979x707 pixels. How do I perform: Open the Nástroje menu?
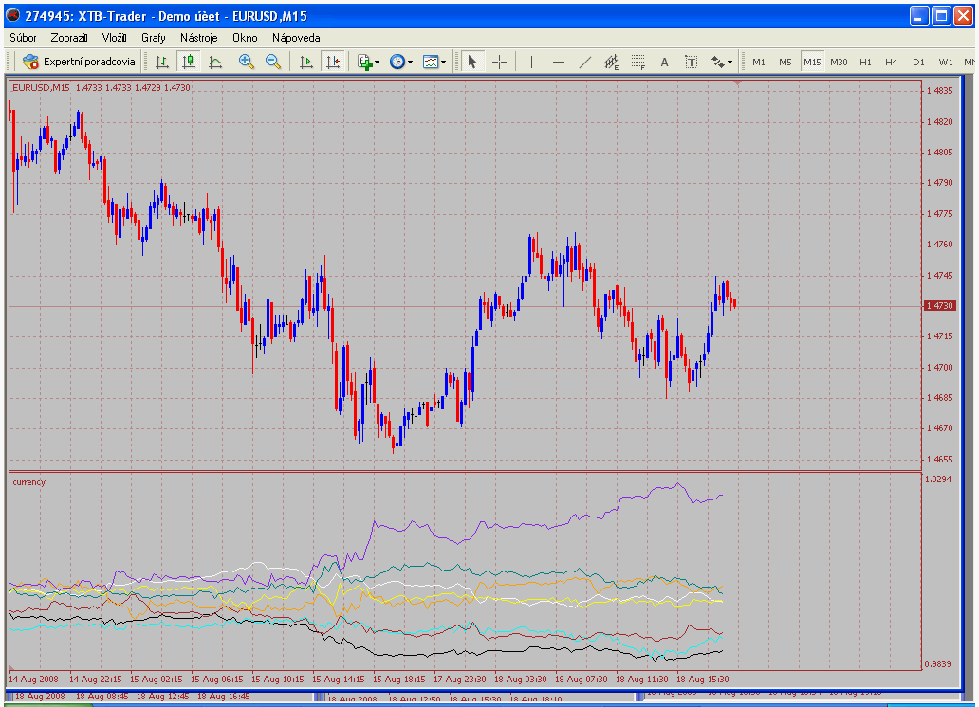tap(199, 38)
